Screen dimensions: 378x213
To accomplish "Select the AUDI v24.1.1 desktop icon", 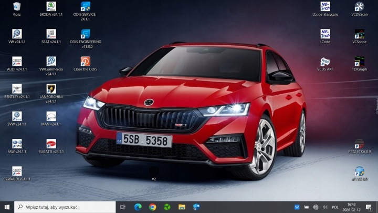I will (17, 64).
